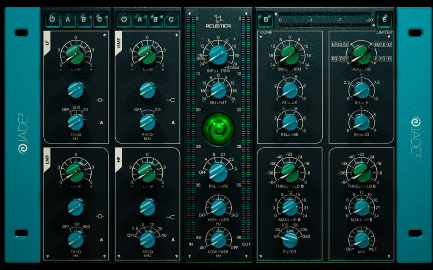Click the PREAMPS selector knob
This screenshot has width=433, height=270.
pos(218,173)
